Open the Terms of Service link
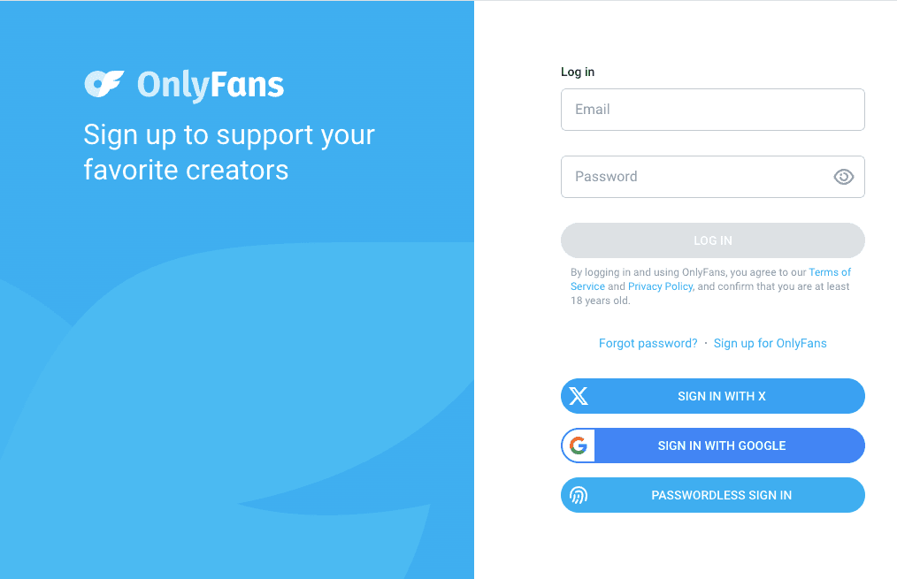 [x=830, y=271]
